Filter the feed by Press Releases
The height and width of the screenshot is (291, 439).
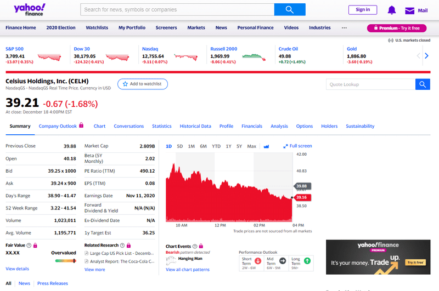coord(53,283)
